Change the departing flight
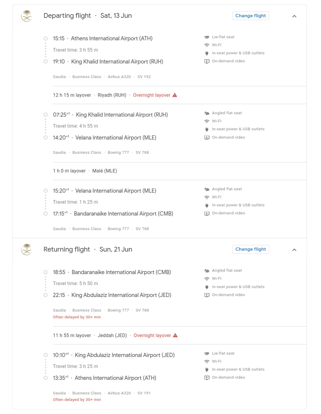Screen dimensions: 321x414 click(x=251, y=16)
